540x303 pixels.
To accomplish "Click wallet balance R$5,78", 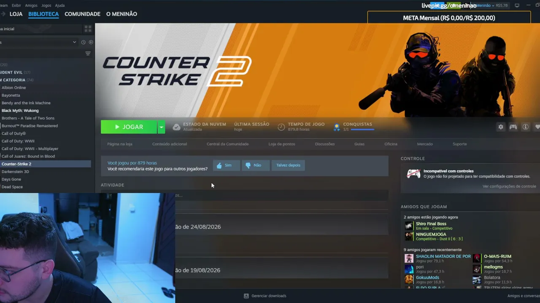I will point(502,5).
